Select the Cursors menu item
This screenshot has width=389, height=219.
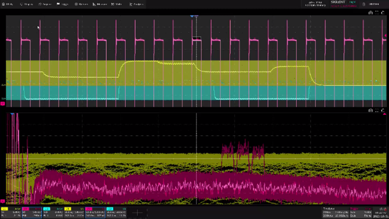pyautogui.click(x=82, y=4)
